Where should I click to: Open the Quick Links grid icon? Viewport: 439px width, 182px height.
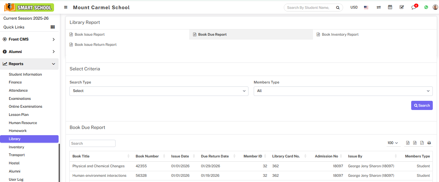click(x=52, y=27)
